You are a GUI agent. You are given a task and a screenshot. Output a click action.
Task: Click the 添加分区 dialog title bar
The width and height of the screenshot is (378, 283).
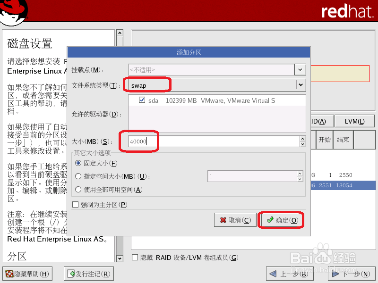189,52
